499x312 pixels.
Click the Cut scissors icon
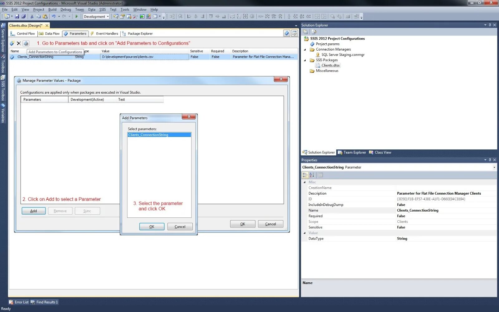tap(32, 16)
